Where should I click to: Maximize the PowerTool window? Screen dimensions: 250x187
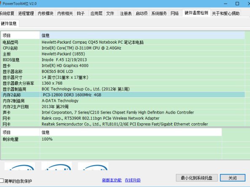point(237,4)
